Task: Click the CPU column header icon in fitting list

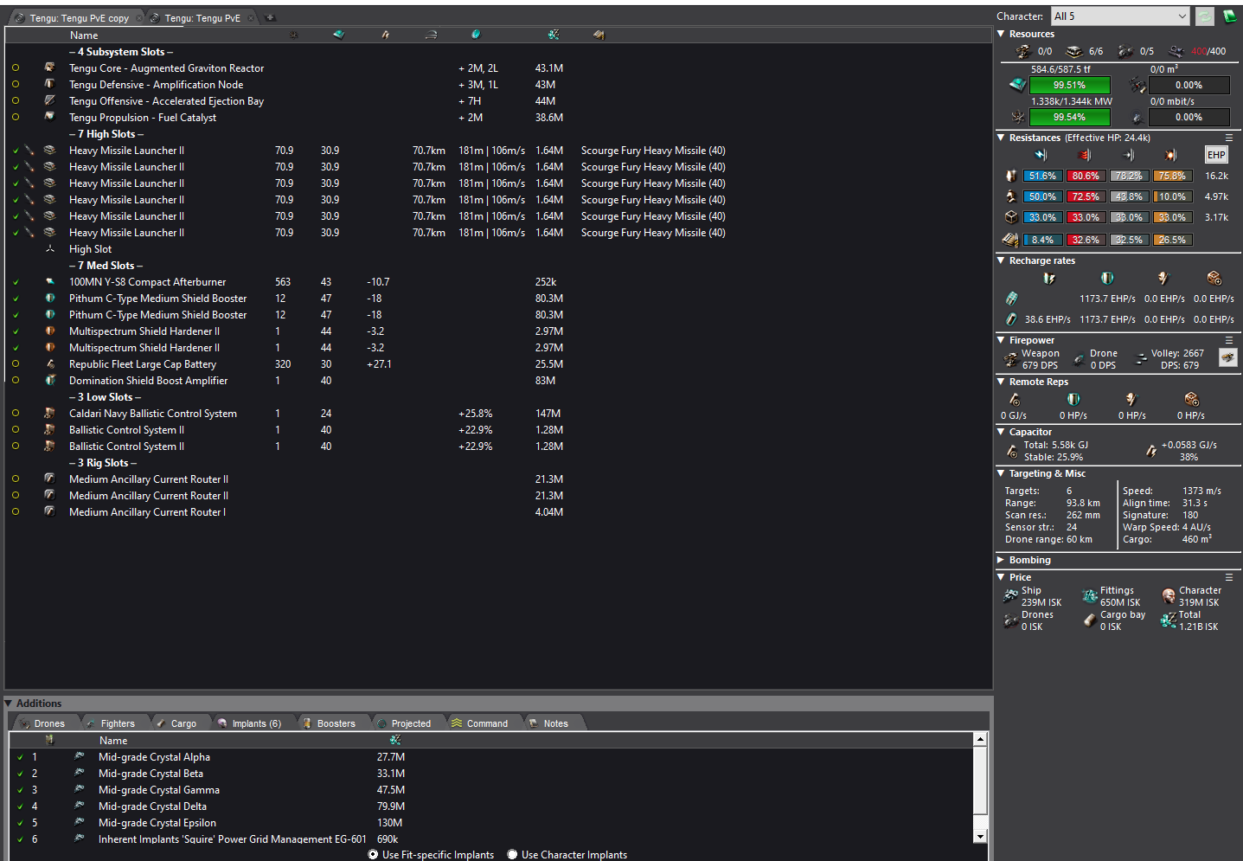Action: click(338, 35)
